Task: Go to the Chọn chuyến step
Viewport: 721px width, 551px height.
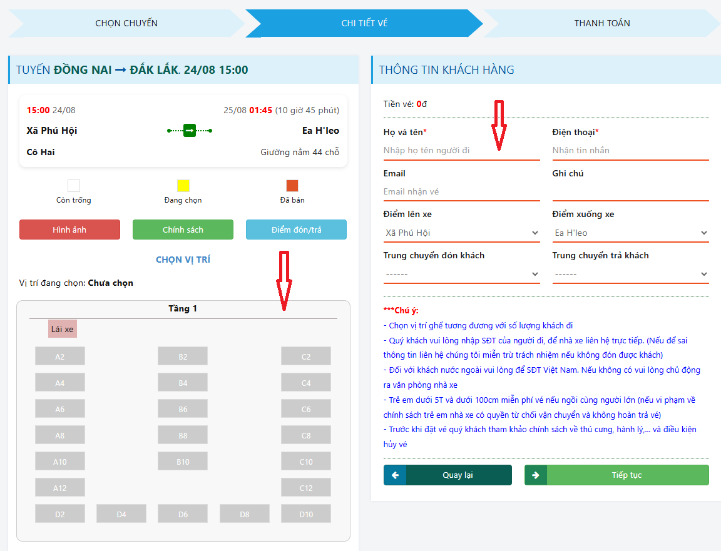Action: point(126,23)
